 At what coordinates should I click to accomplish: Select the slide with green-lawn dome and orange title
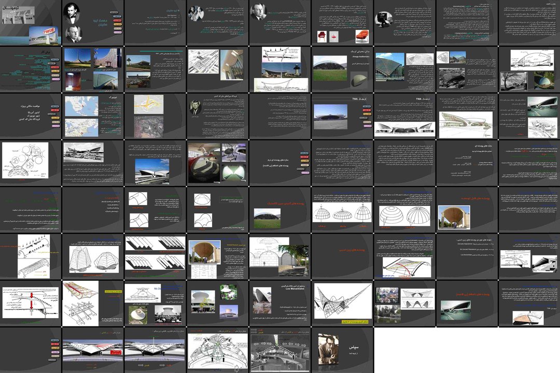279,209
